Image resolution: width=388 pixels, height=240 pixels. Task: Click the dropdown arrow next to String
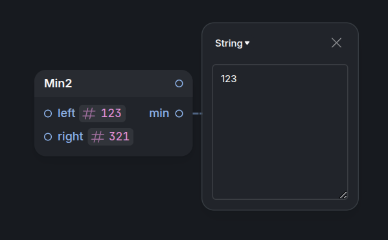pos(247,43)
